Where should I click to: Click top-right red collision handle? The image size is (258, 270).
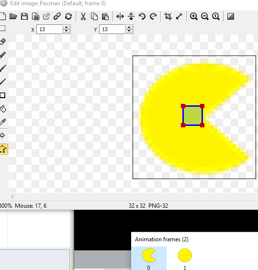coord(202,106)
